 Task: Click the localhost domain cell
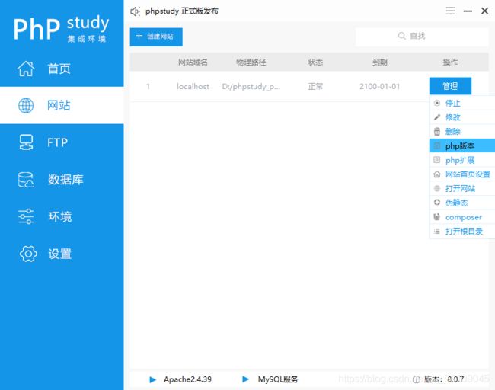[x=193, y=87]
